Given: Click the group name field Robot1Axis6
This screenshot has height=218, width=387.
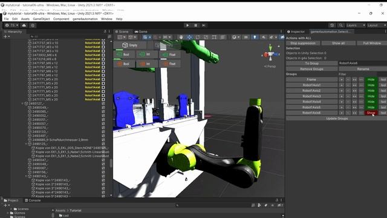Looking at the screenshot, I should pos(363,63).
